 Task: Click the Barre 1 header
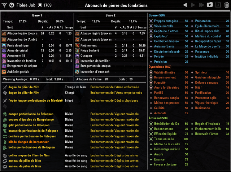point(37,15)
